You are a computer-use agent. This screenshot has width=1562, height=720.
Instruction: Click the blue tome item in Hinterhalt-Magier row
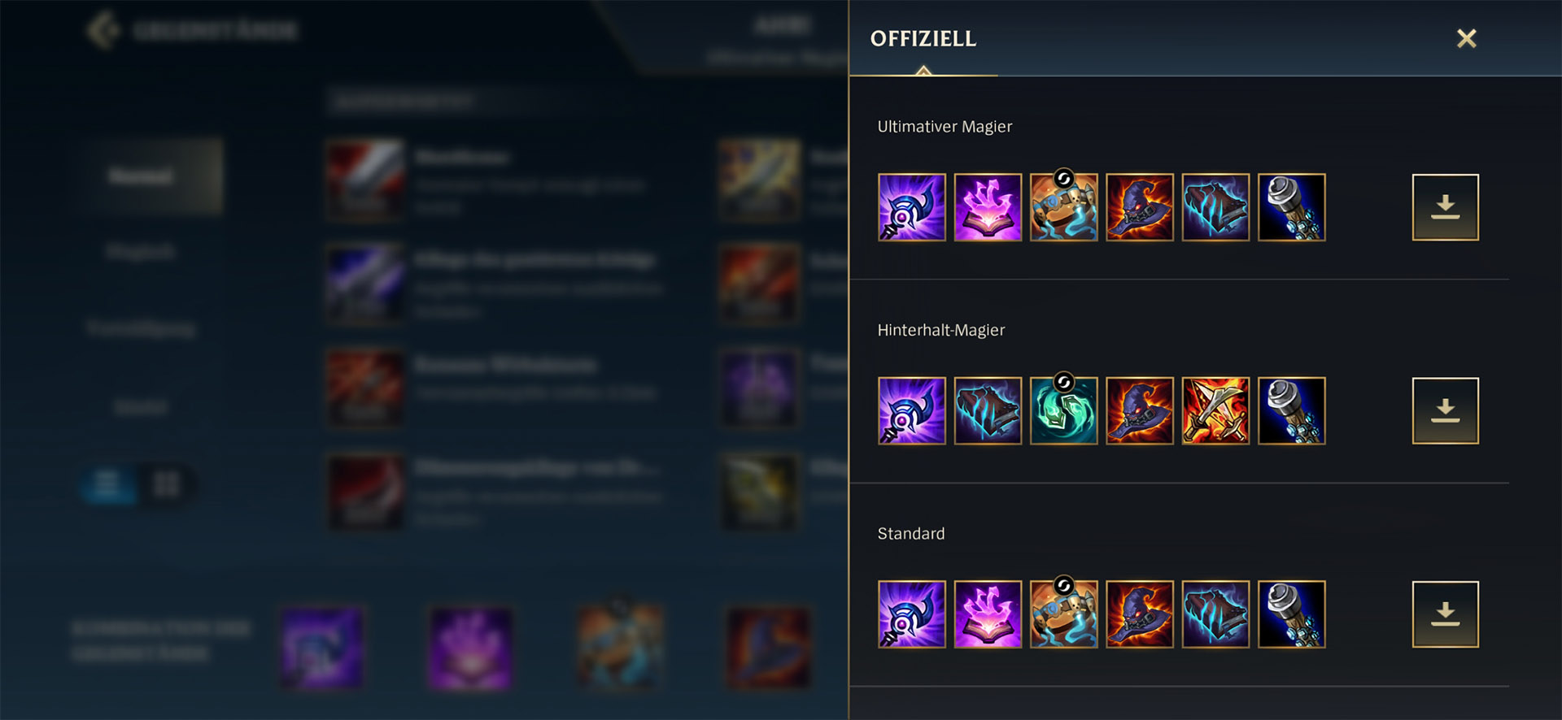pos(988,410)
